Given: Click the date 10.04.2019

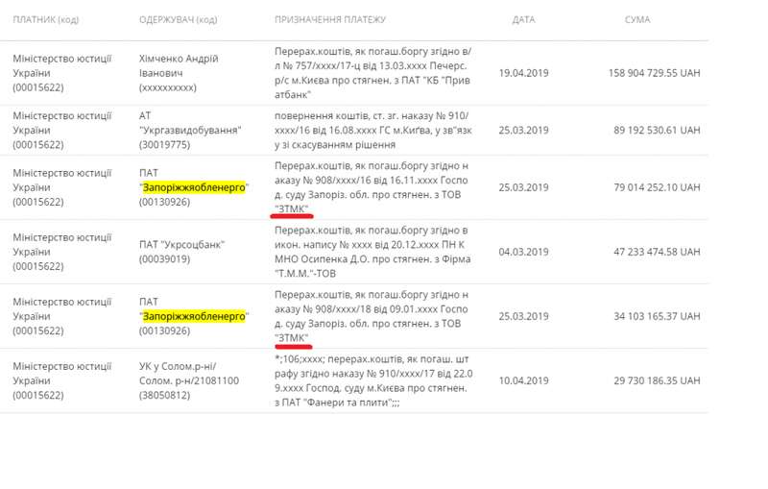Looking at the screenshot, I should 523,380.
